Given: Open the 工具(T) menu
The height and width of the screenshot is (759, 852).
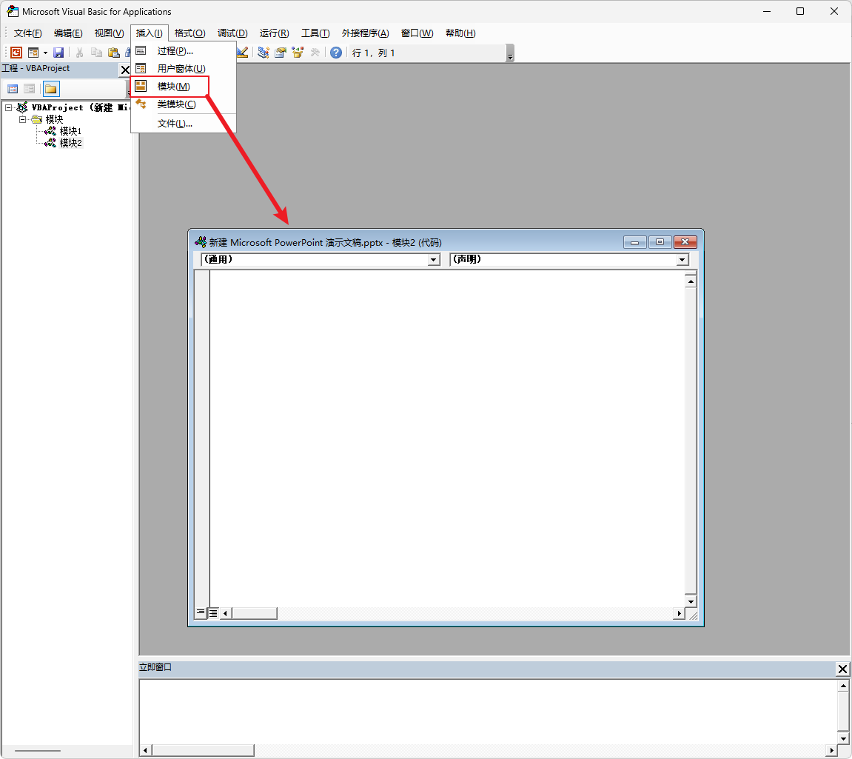Looking at the screenshot, I should [x=315, y=33].
